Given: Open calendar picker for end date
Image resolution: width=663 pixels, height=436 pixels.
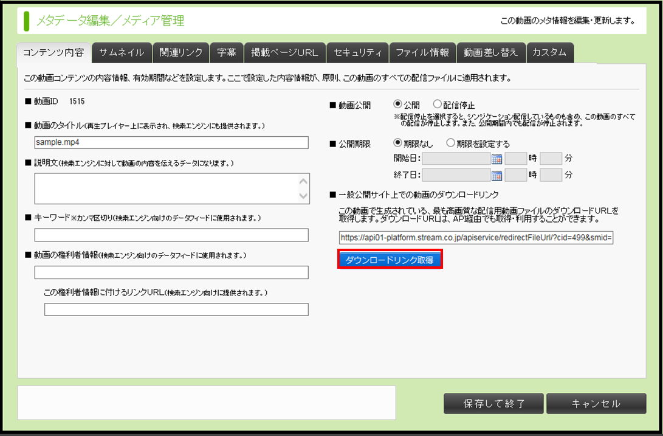Looking at the screenshot, I should 496,176.
